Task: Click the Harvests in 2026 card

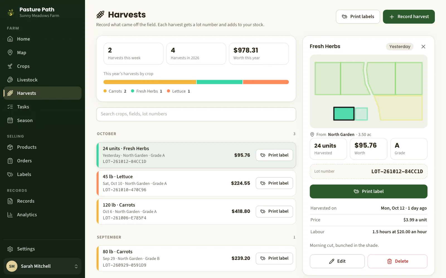Action: [x=196, y=54]
